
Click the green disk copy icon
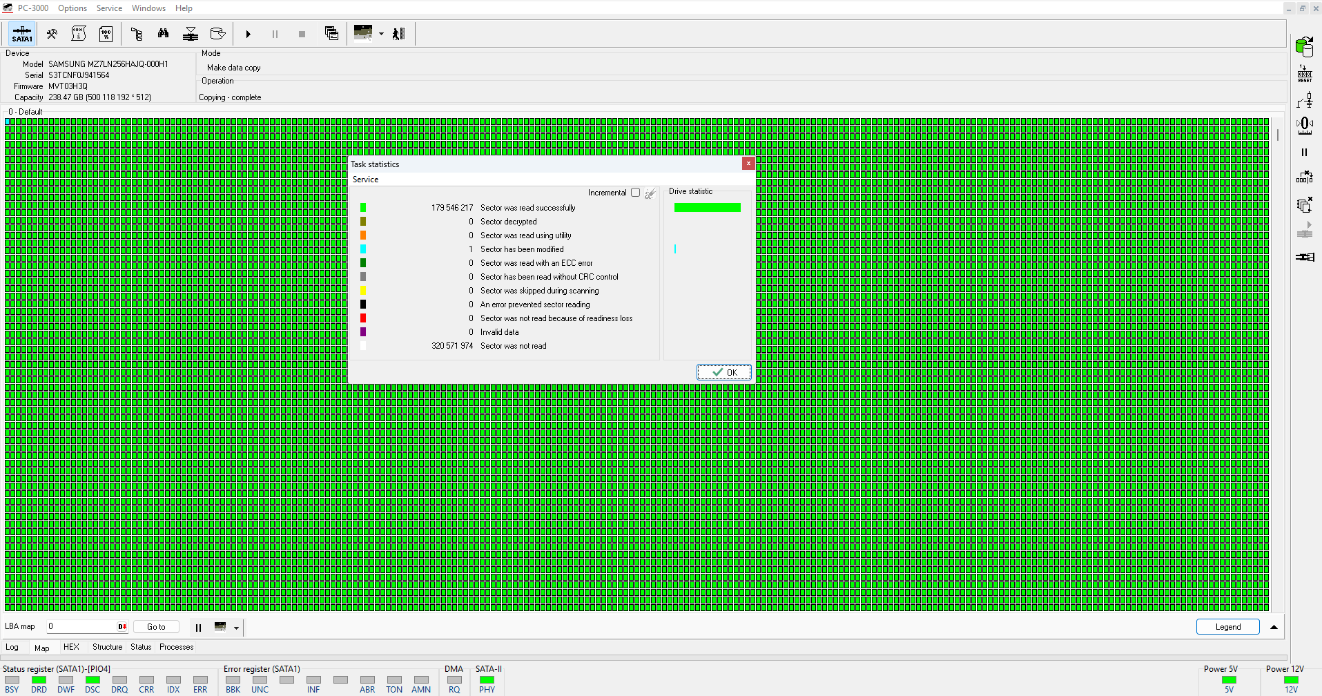(x=1304, y=48)
